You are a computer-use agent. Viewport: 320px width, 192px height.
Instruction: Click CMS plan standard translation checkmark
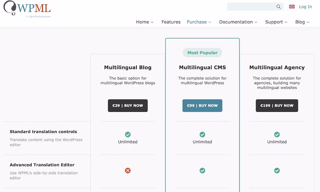pyautogui.click(x=203, y=135)
